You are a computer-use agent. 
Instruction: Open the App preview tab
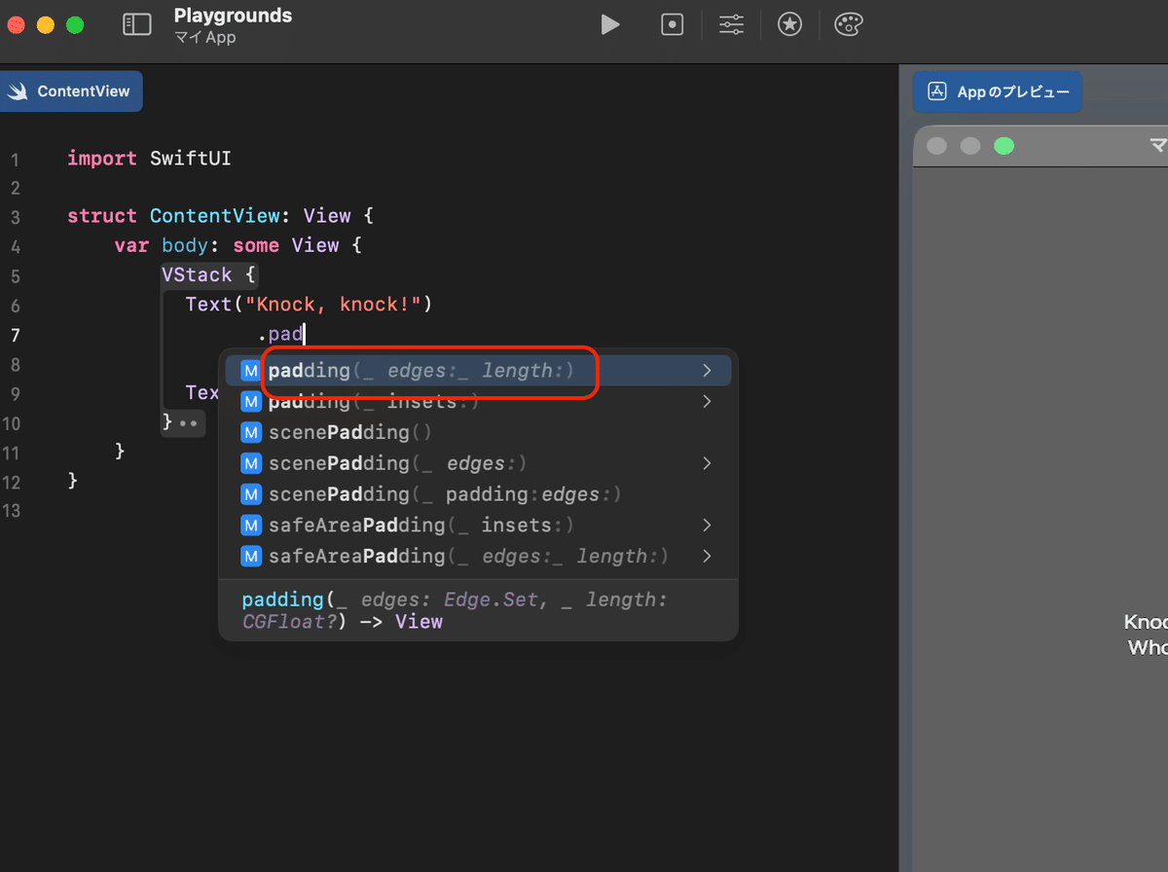point(998,91)
